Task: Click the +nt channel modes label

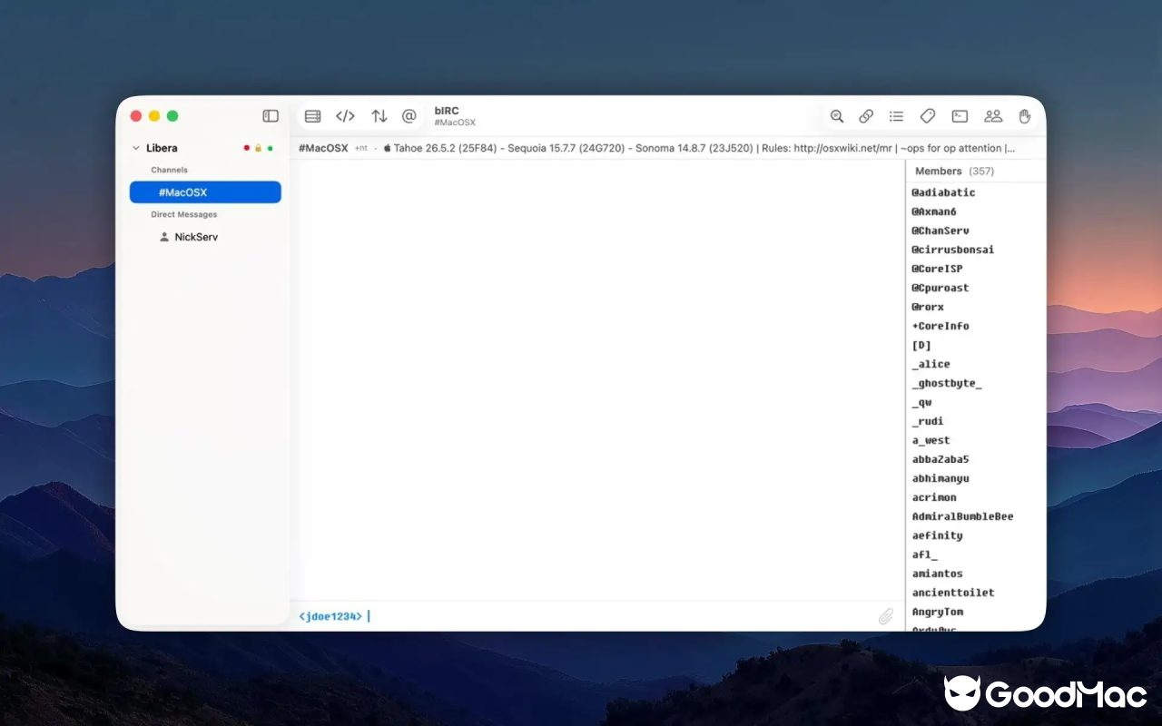Action: coord(361,148)
